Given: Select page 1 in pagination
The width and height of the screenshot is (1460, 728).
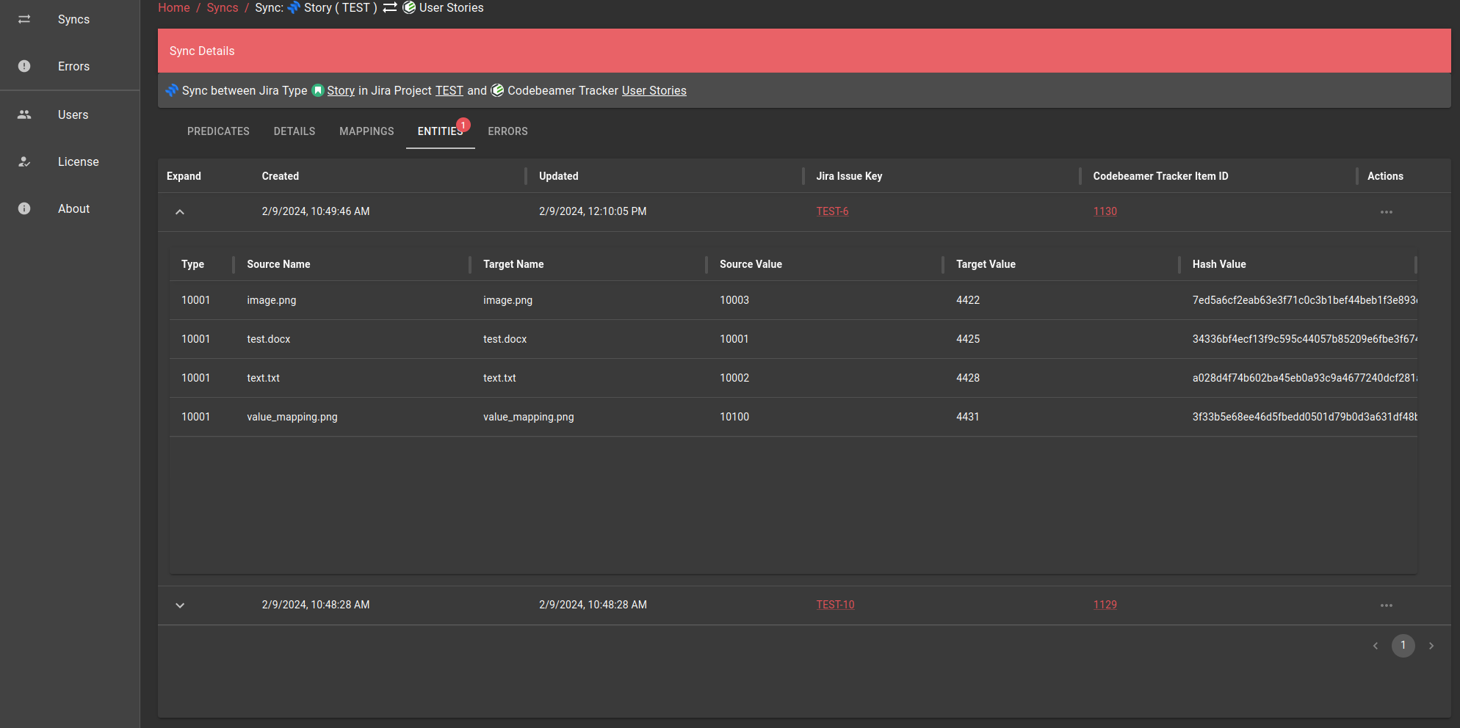Looking at the screenshot, I should [1403, 646].
